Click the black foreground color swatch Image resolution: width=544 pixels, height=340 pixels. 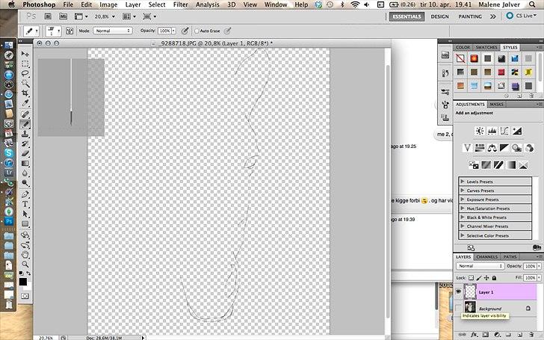click(x=22, y=280)
